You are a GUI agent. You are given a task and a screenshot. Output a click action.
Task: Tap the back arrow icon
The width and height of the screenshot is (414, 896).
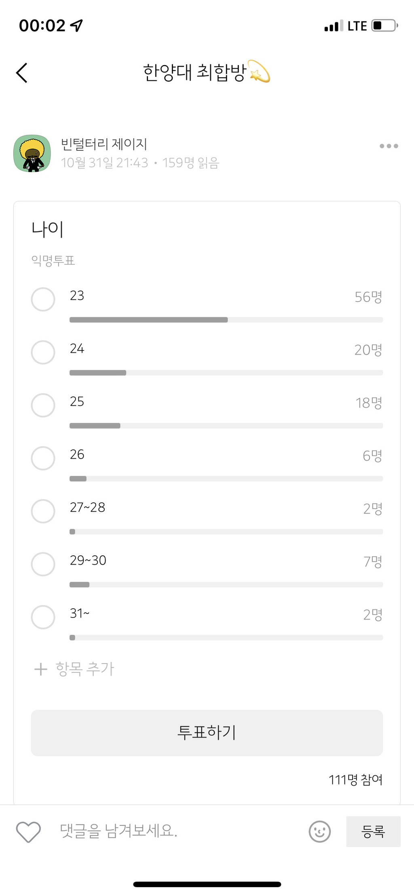(x=22, y=73)
